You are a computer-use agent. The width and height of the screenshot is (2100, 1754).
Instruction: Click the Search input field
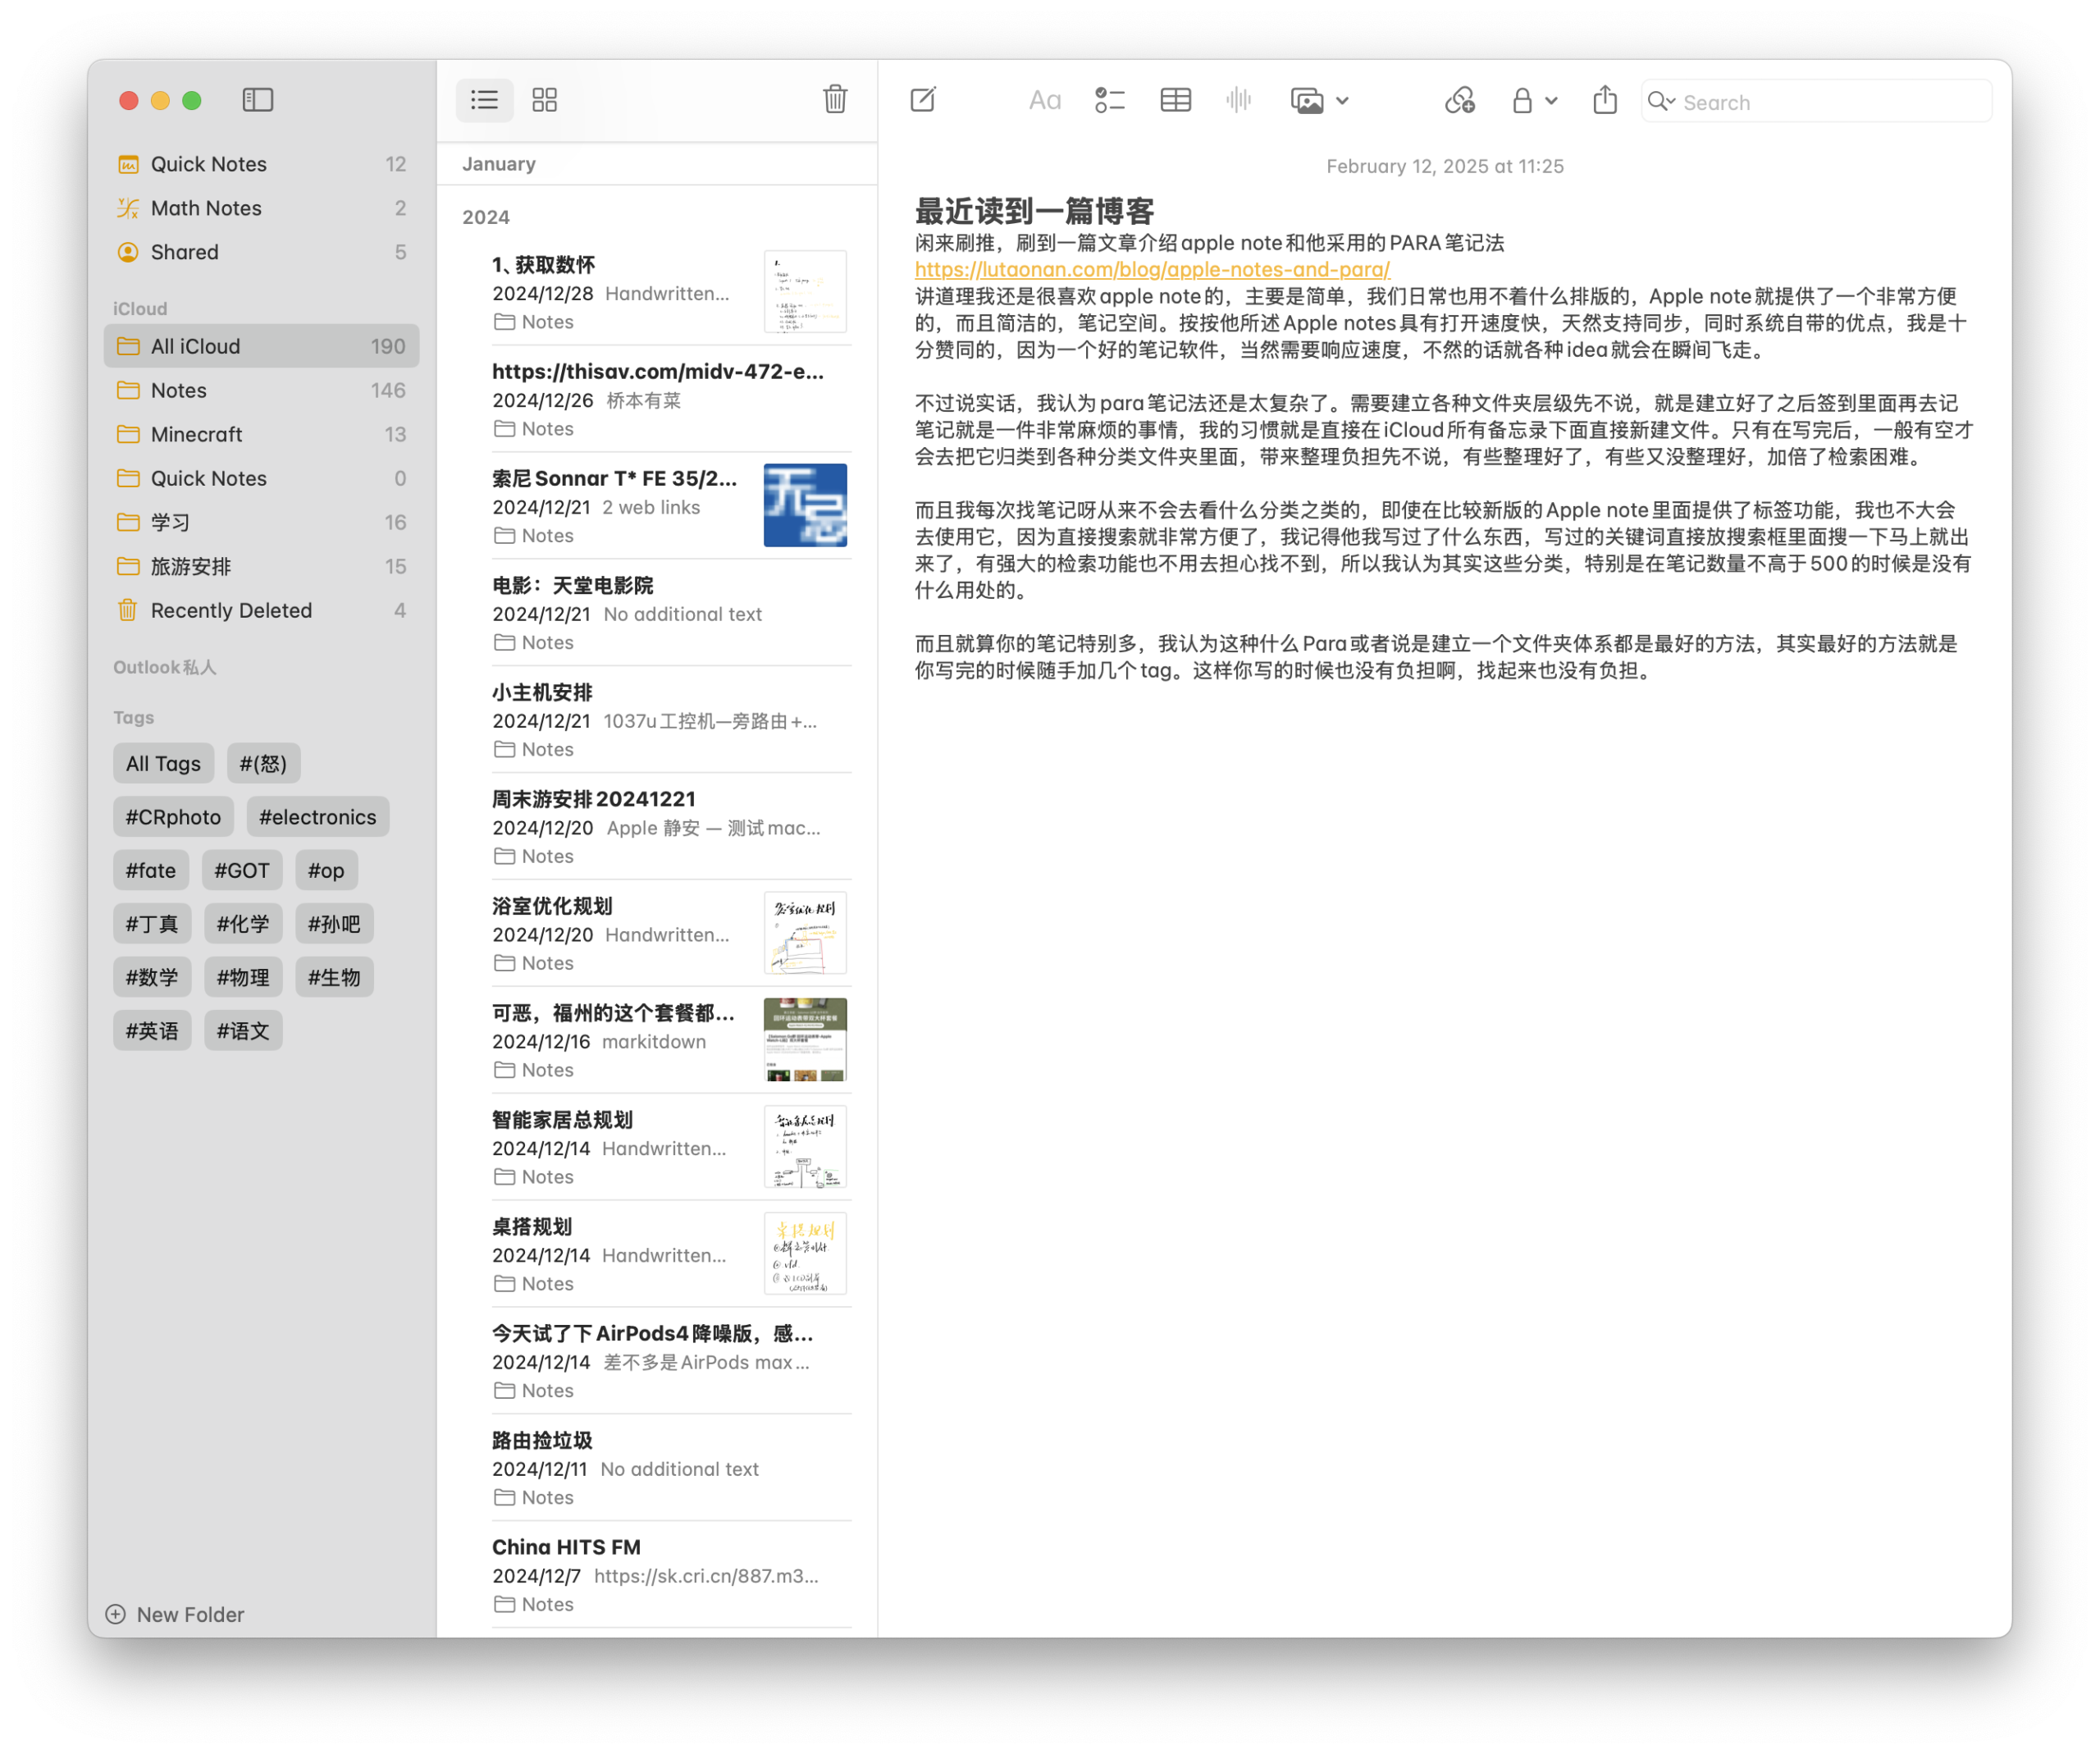[1830, 102]
